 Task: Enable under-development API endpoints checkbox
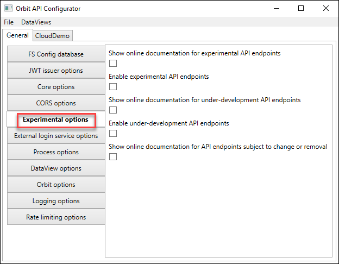click(113, 134)
